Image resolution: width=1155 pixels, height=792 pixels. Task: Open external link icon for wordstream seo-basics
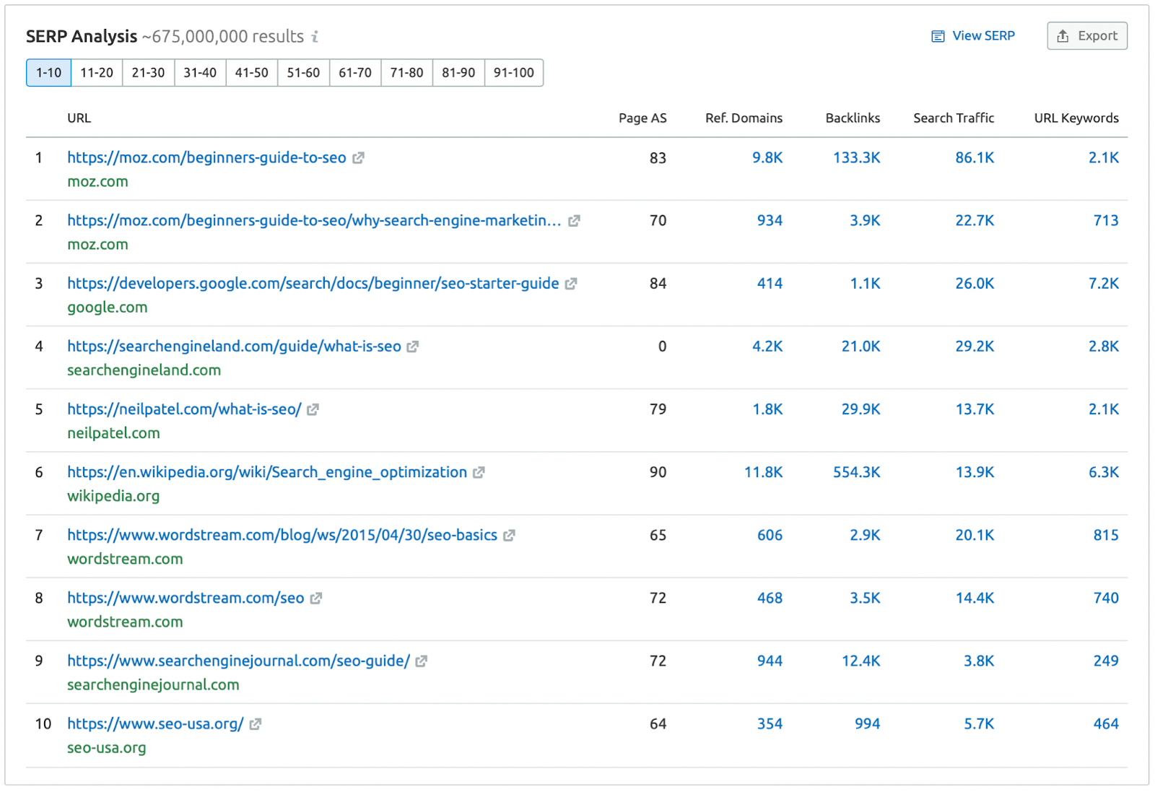[x=509, y=535]
